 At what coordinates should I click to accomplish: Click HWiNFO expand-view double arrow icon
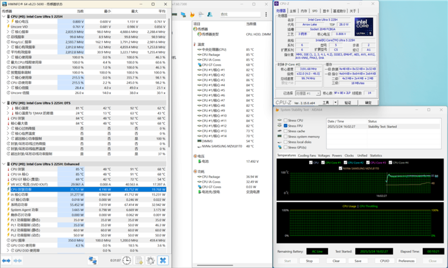click(6, 261)
